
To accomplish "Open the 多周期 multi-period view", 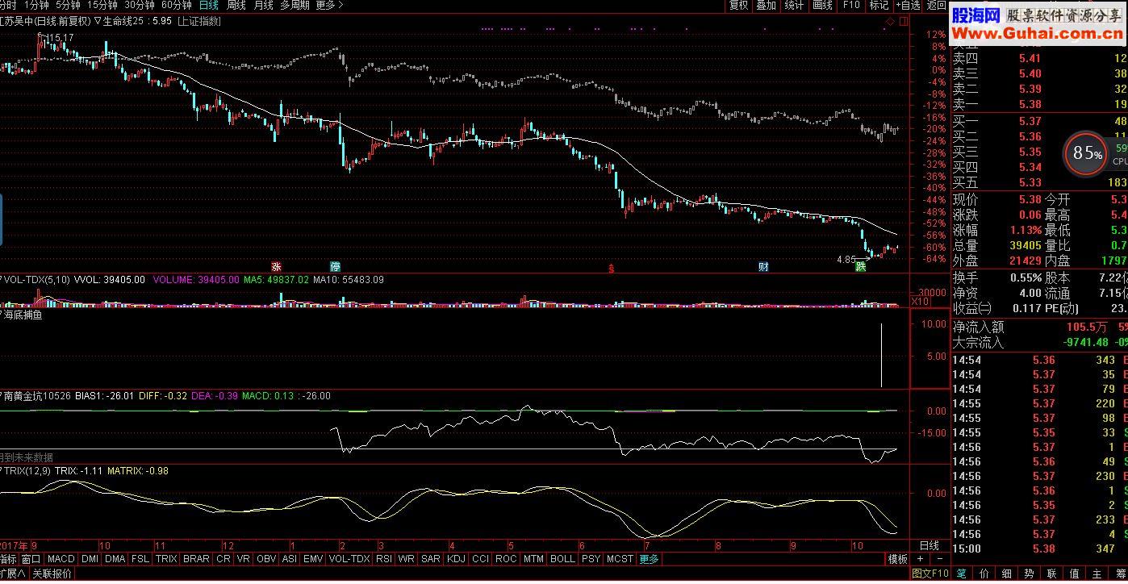I will pyautogui.click(x=295, y=5).
